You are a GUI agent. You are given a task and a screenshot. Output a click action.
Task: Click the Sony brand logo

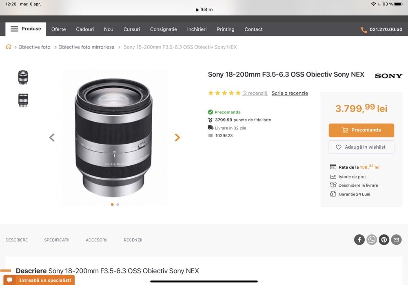coord(388,76)
